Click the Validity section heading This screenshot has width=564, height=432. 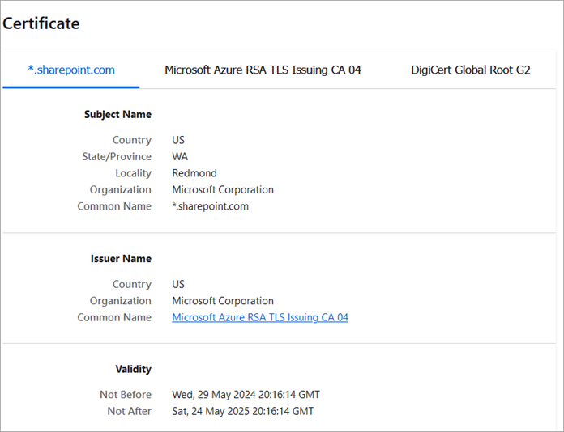point(133,369)
